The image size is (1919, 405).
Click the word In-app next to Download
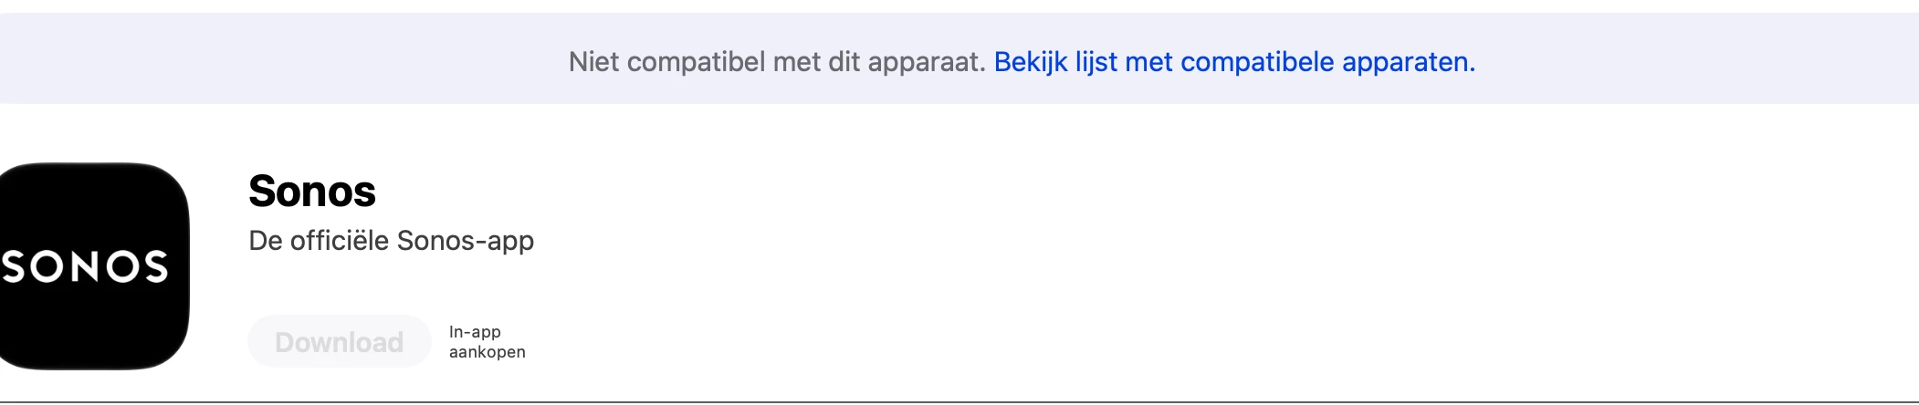[x=475, y=332]
